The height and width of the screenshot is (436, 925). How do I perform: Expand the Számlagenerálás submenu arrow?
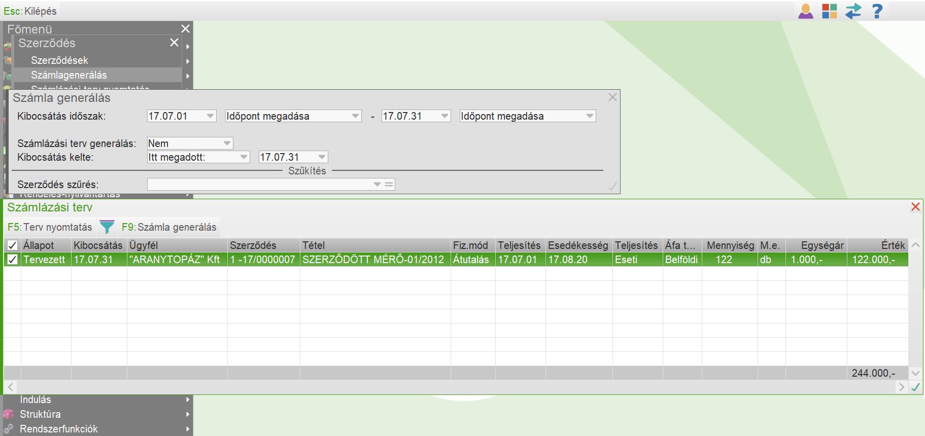tap(188, 76)
